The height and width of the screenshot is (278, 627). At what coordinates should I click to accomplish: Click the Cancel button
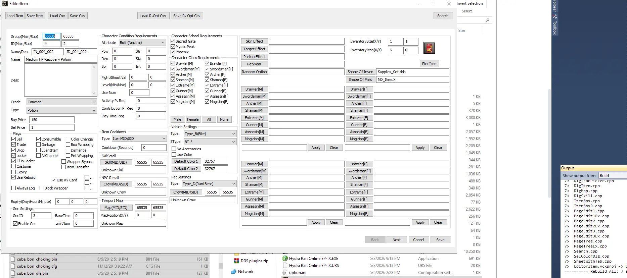tap(418, 240)
